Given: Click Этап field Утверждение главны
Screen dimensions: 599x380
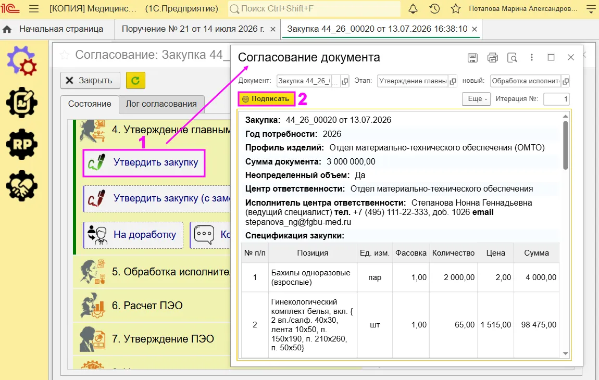Looking at the screenshot, I should (x=413, y=81).
